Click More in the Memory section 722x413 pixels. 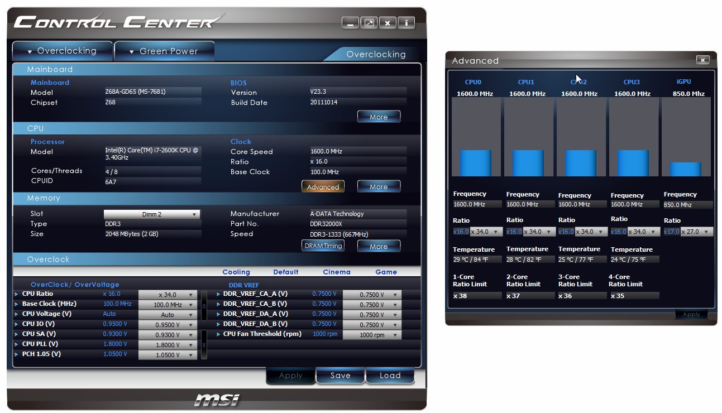tap(379, 246)
